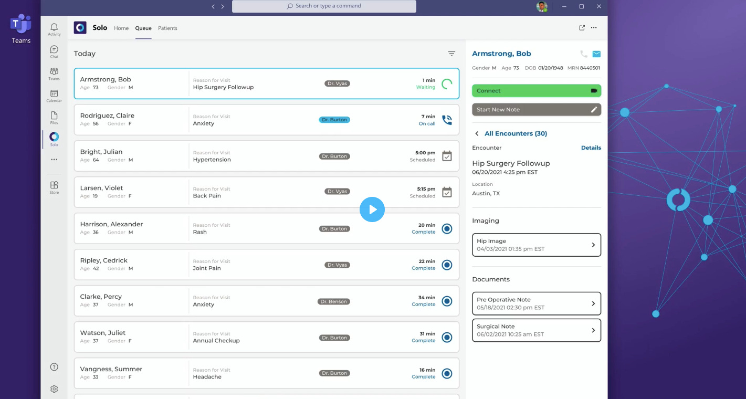
Task: Open the Store sidebar icon
Action: point(54,187)
